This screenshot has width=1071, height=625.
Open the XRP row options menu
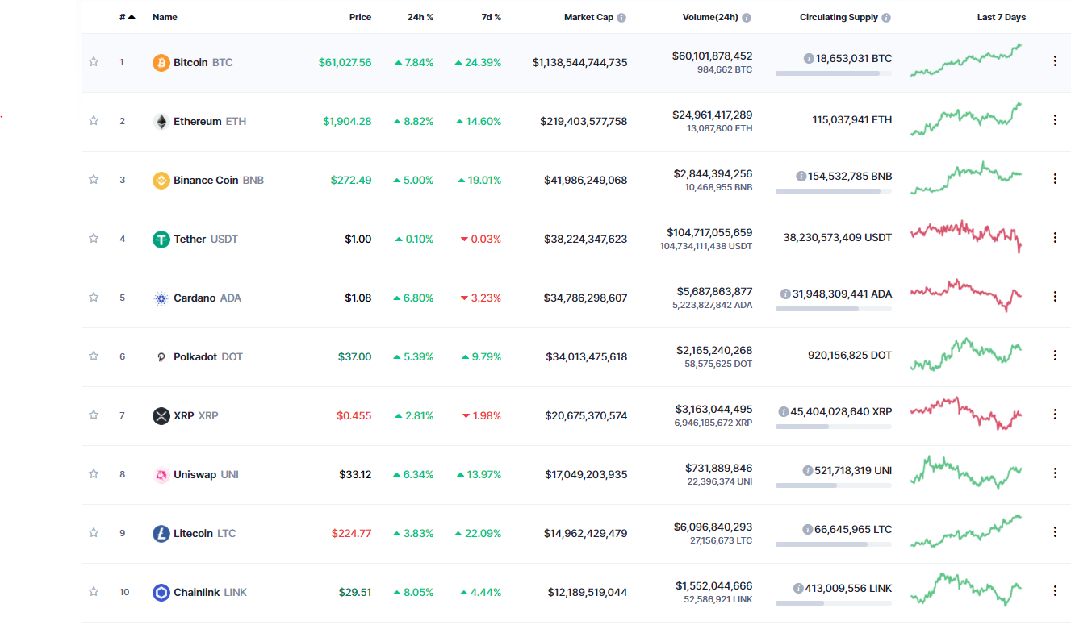1055,414
